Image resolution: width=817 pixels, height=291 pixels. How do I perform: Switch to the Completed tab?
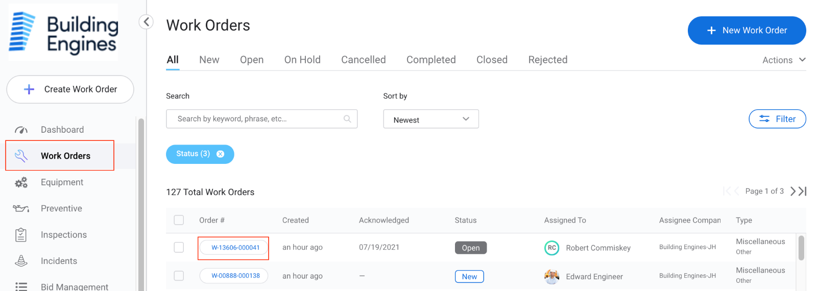click(x=431, y=60)
